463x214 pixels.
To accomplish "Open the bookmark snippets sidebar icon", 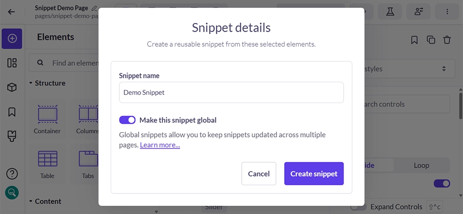I will tap(12, 112).
